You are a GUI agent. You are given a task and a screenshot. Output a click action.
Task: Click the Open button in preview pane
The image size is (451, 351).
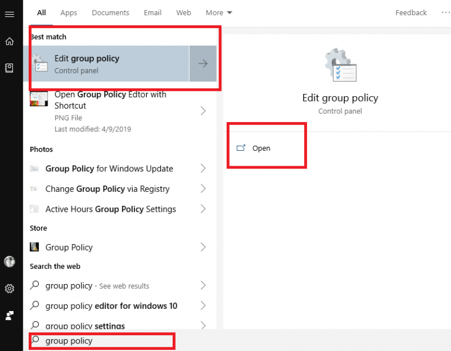point(253,148)
